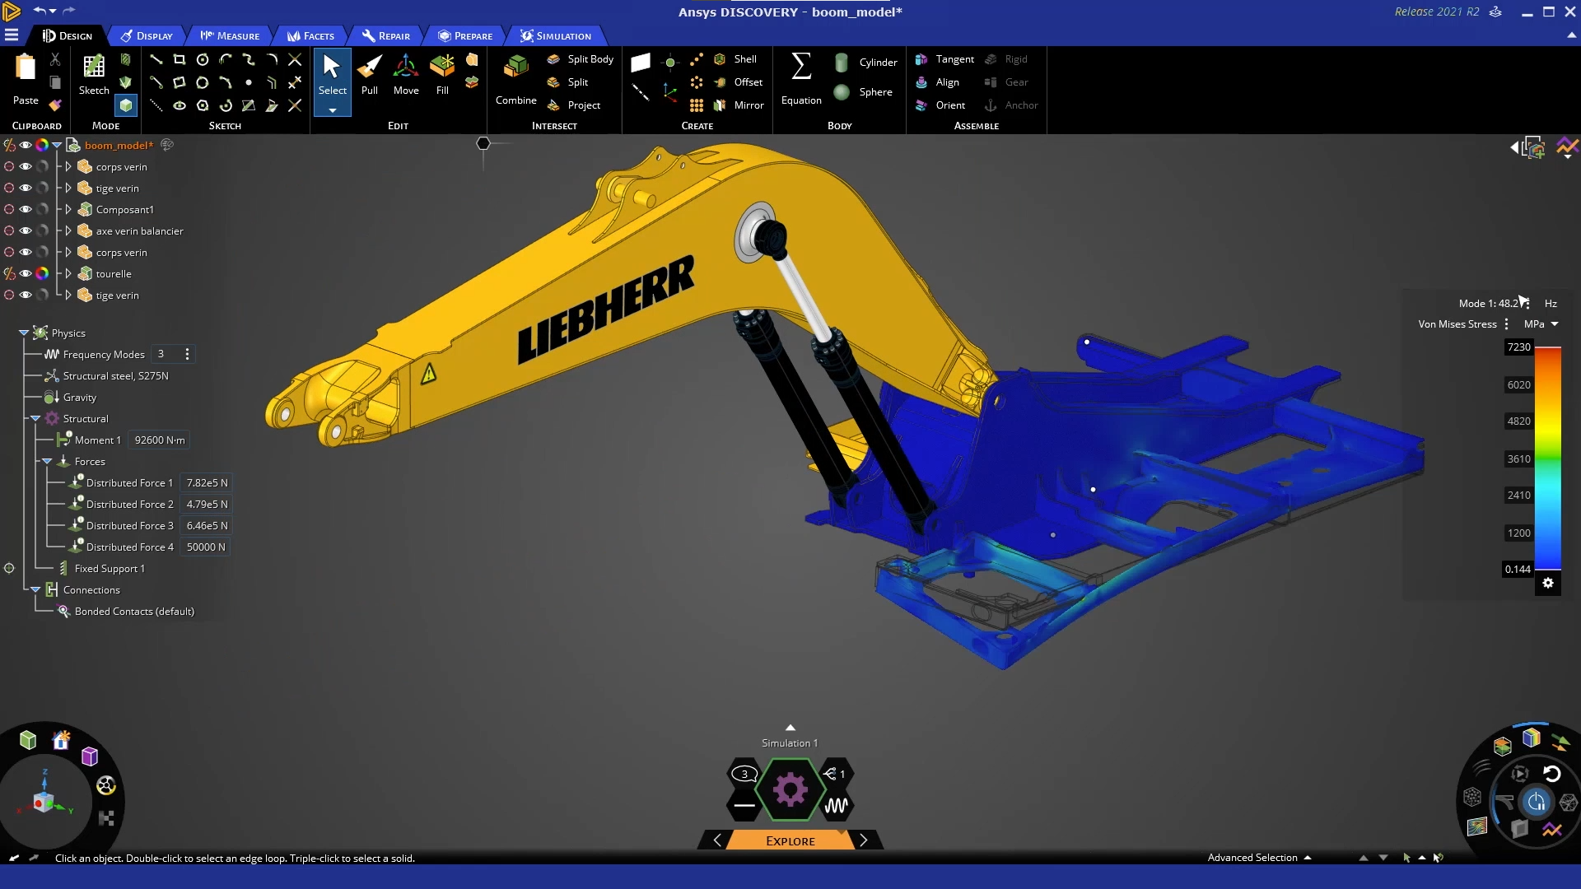The height and width of the screenshot is (889, 1581).
Task: Hide the axe verin balancier component
Action: (x=26, y=231)
